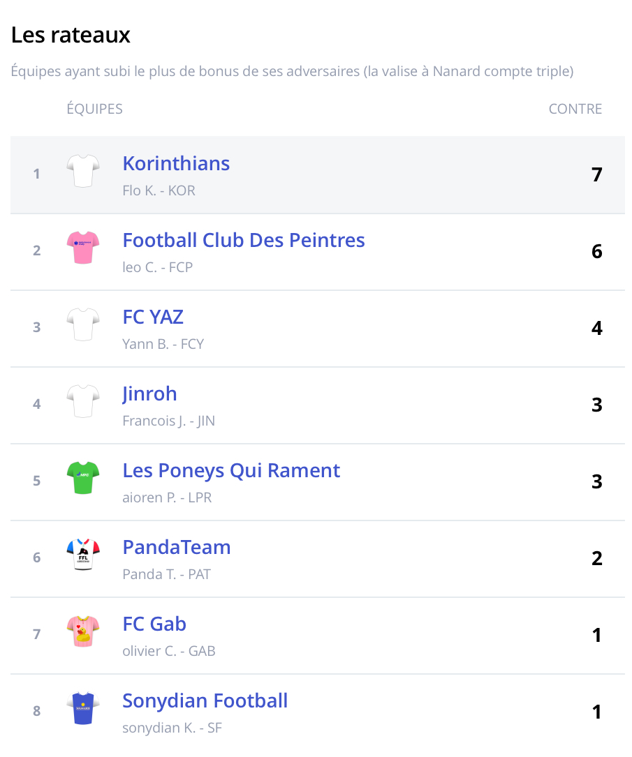Click the green Les Poneys Qui Rament jersey
The height and width of the screenshot is (757, 632).
[x=83, y=479]
